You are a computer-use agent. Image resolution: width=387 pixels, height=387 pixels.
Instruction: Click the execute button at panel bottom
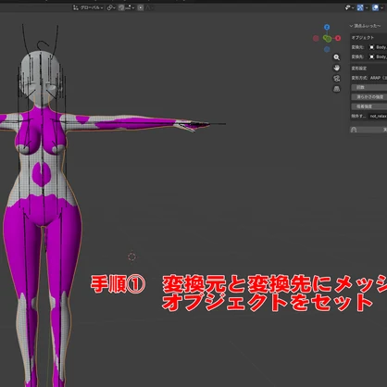[368, 130]
